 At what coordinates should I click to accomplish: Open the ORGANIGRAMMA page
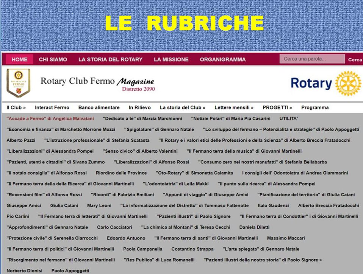click(x=223, y=59)
